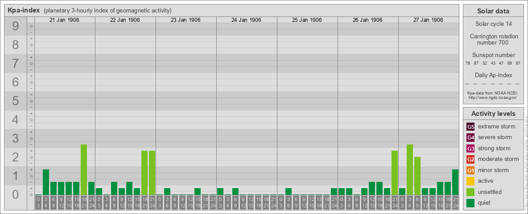Click the 24 Jan 1906 date header

[x=246, y=20]
